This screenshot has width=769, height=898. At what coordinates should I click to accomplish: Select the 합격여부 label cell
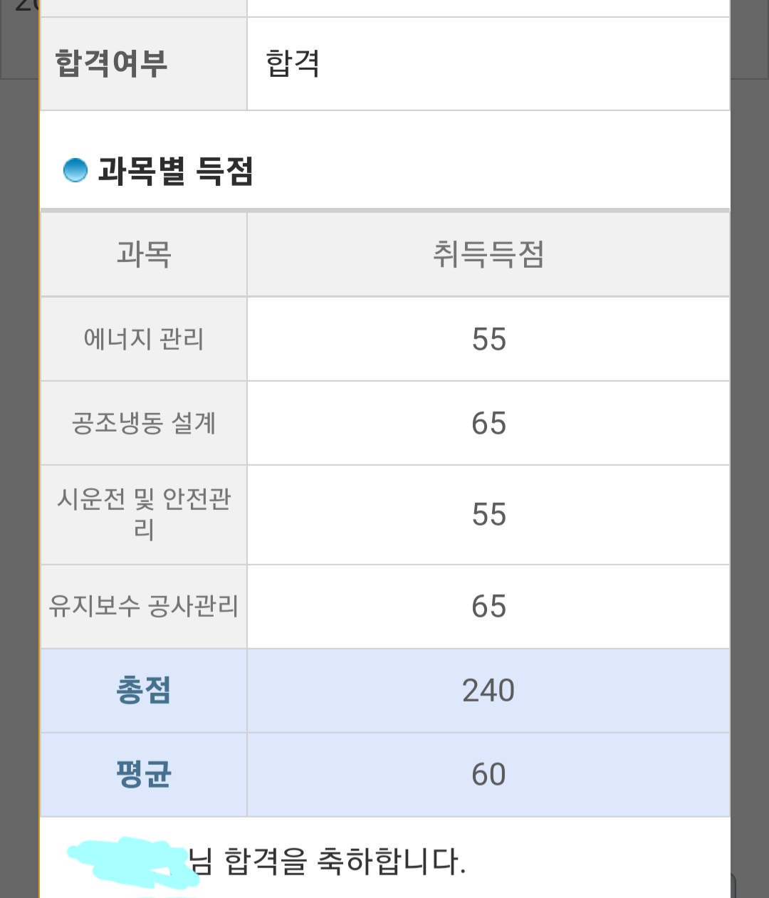click(x=112, y=63)
